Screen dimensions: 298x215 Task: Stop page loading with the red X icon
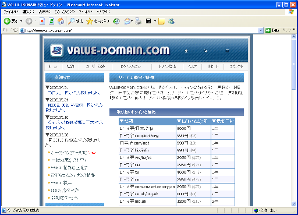pyautogui.click(x=42, y=21)
